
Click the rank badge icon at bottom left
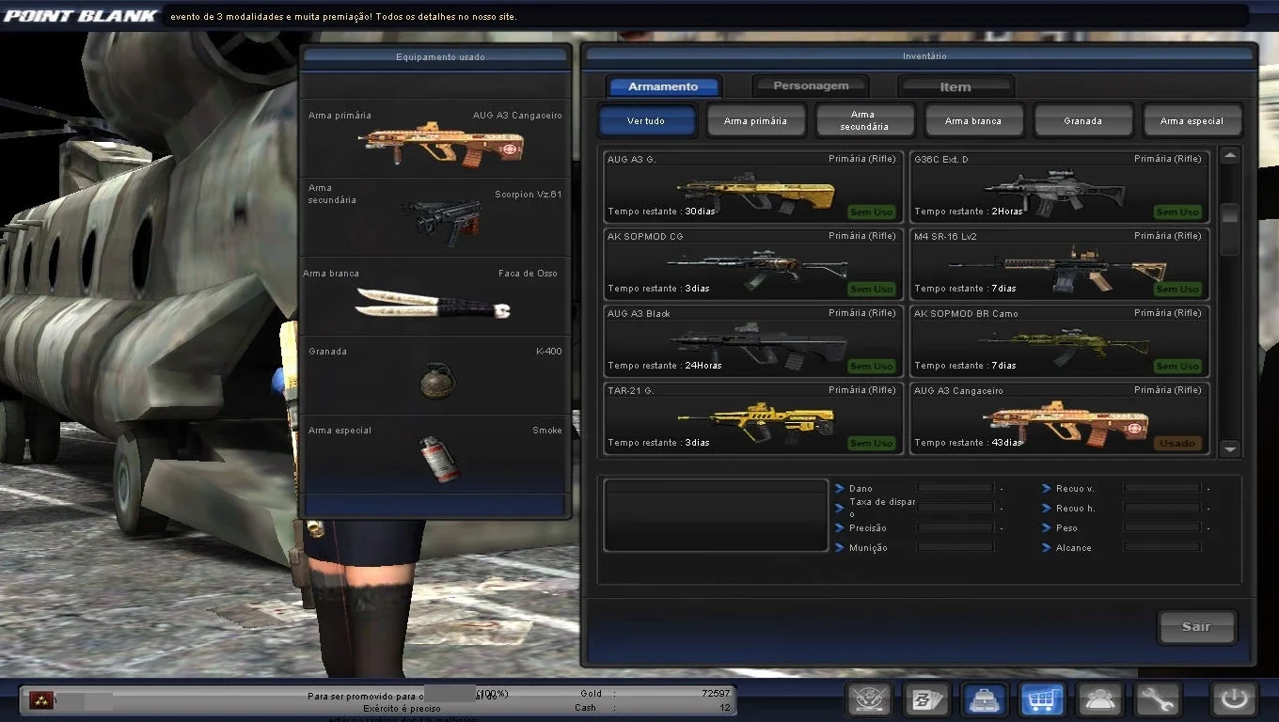[x=41, y=699]
